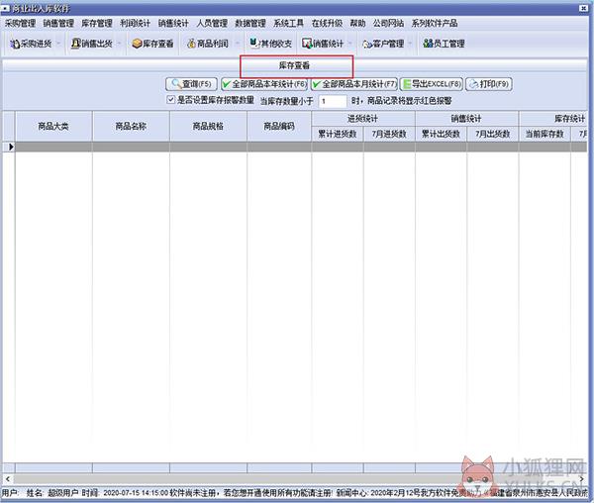Click 全部商品本年统计(F6) button

264,84
